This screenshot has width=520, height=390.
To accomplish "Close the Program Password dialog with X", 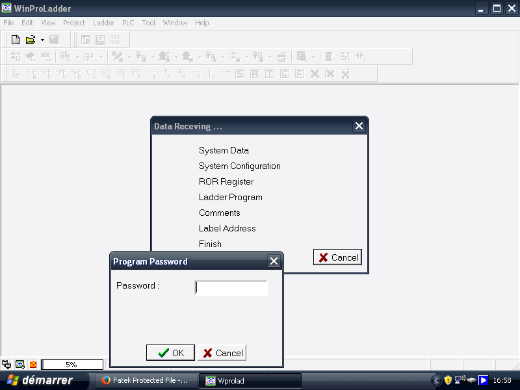I will (274, 261).
